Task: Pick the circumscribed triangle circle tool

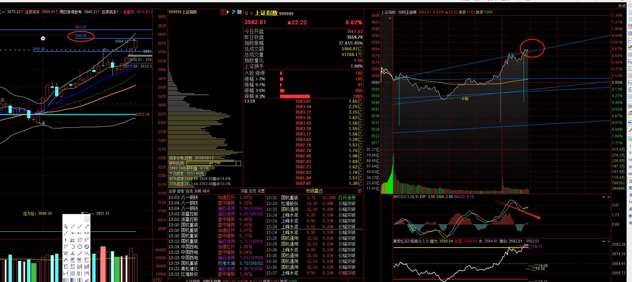Action: (87, 247)
